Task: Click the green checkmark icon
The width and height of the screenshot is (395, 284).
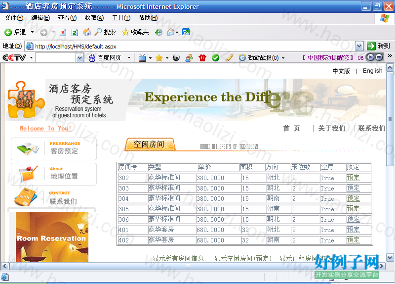Action: tap(216, 58)
